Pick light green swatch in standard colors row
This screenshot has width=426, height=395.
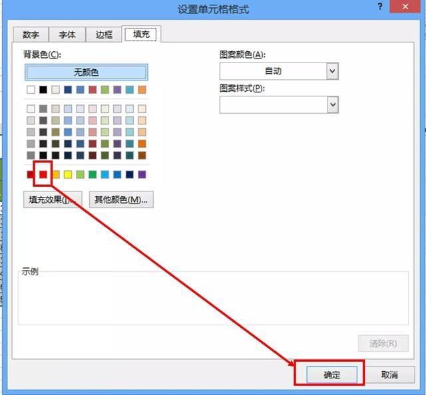[80, 174]
